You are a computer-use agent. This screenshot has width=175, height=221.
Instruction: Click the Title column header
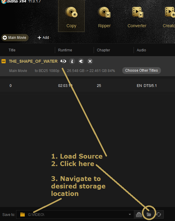click(12, 50)
